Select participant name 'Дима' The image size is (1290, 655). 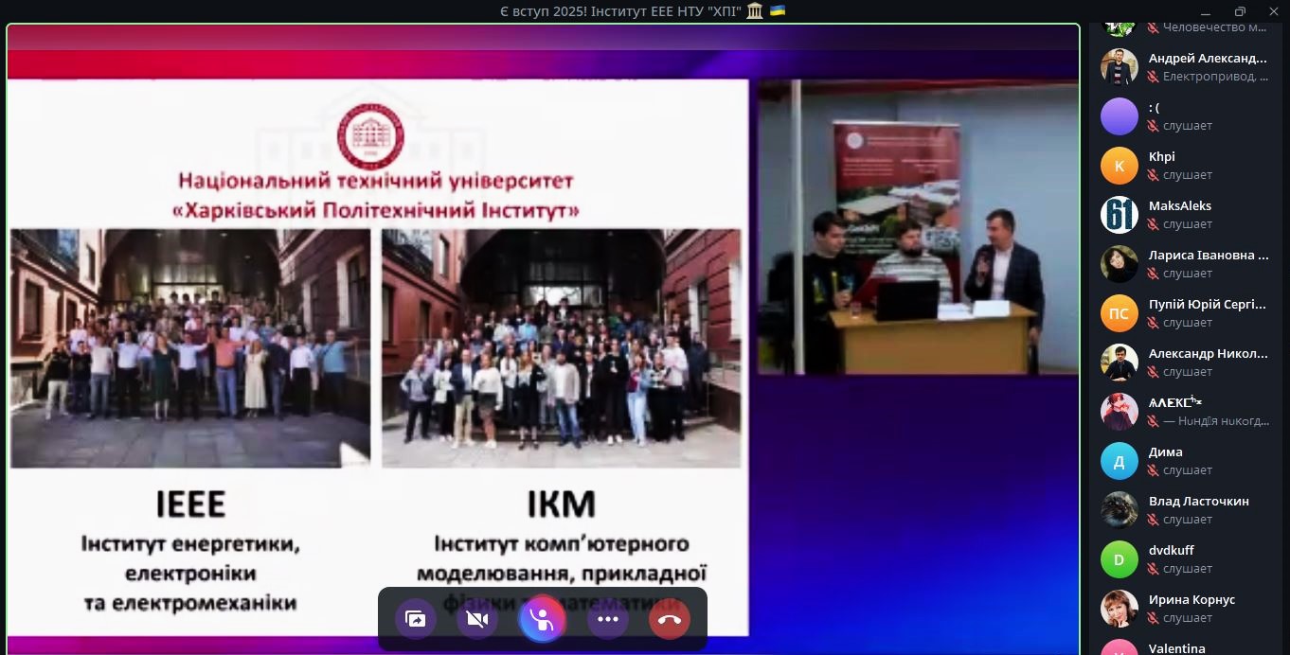(x=1166, y=451)
